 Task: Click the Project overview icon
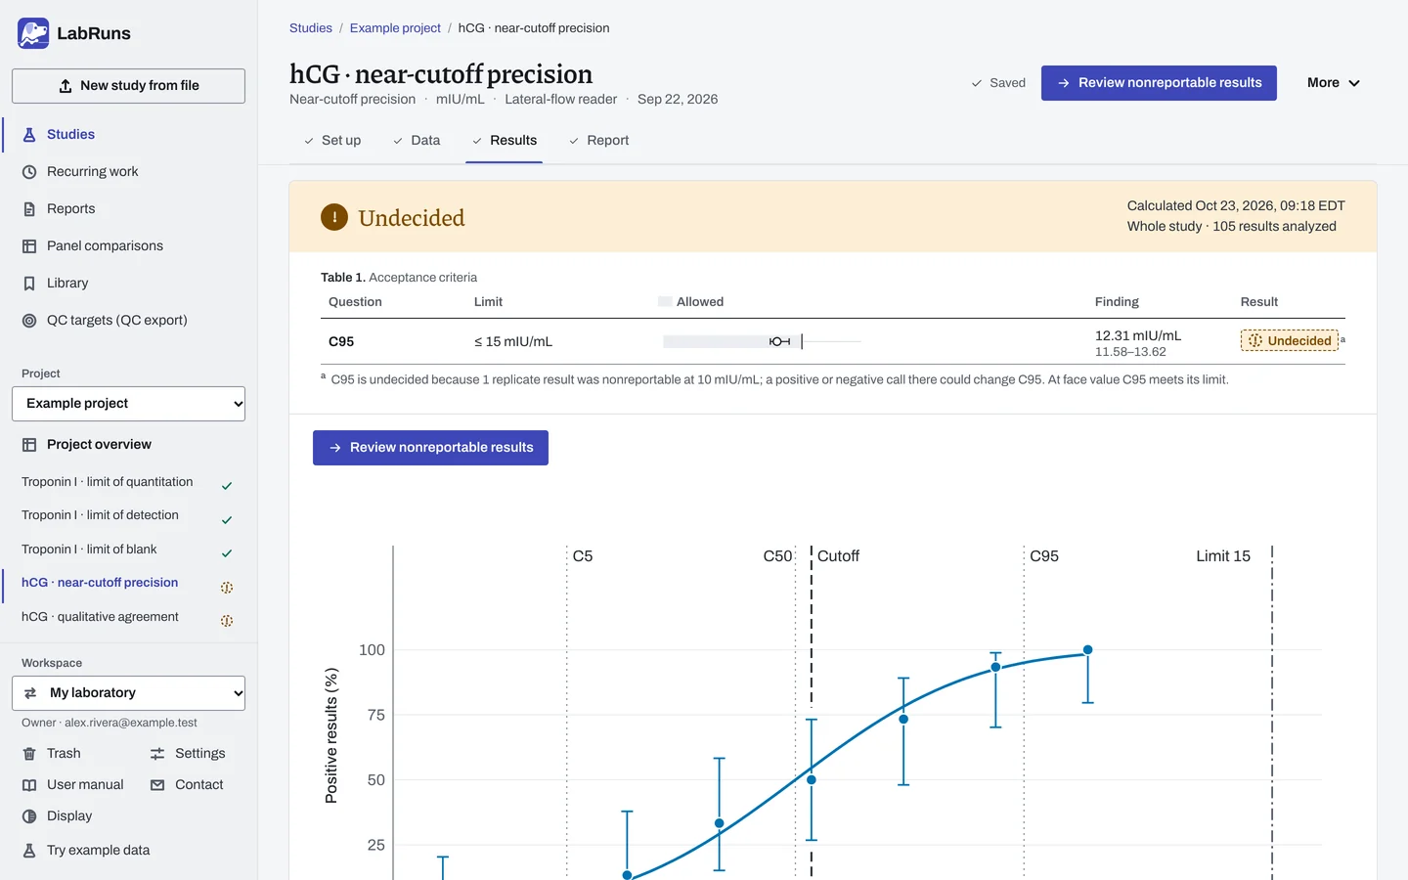pyautogui.click(x=29, y=445)
